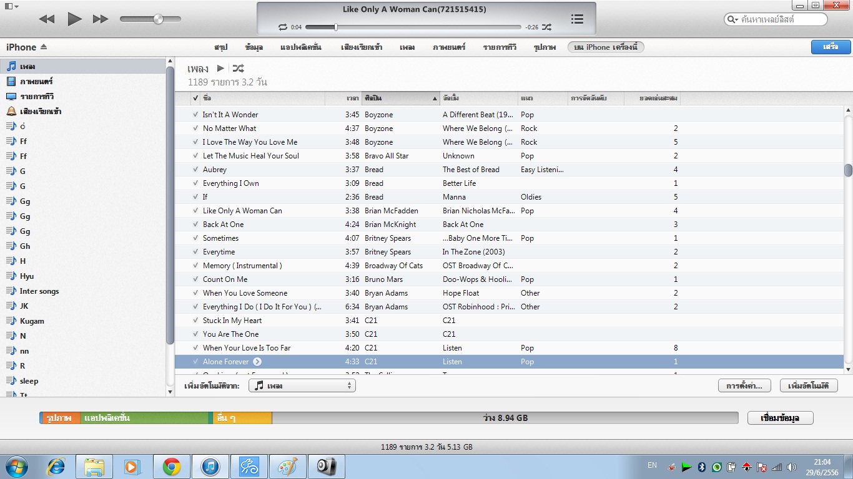Viewport: 853px width, 479px height.
Task: Sort the list by the ชื่อ name column header
Action: [x=262, y=99]
